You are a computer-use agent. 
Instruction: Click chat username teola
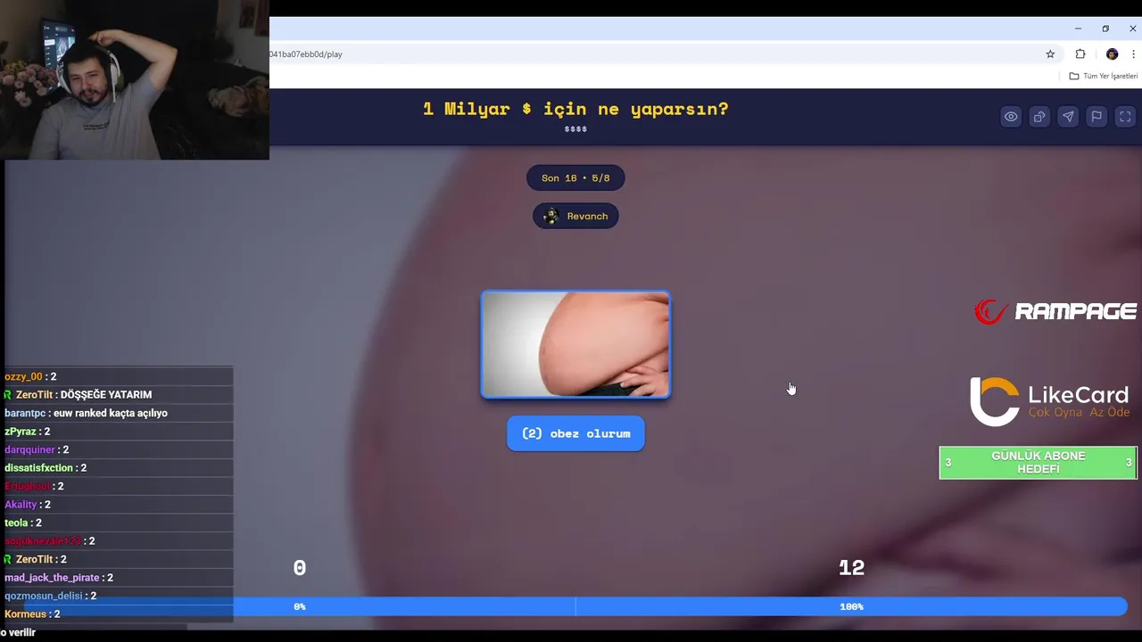pos(16,523)
